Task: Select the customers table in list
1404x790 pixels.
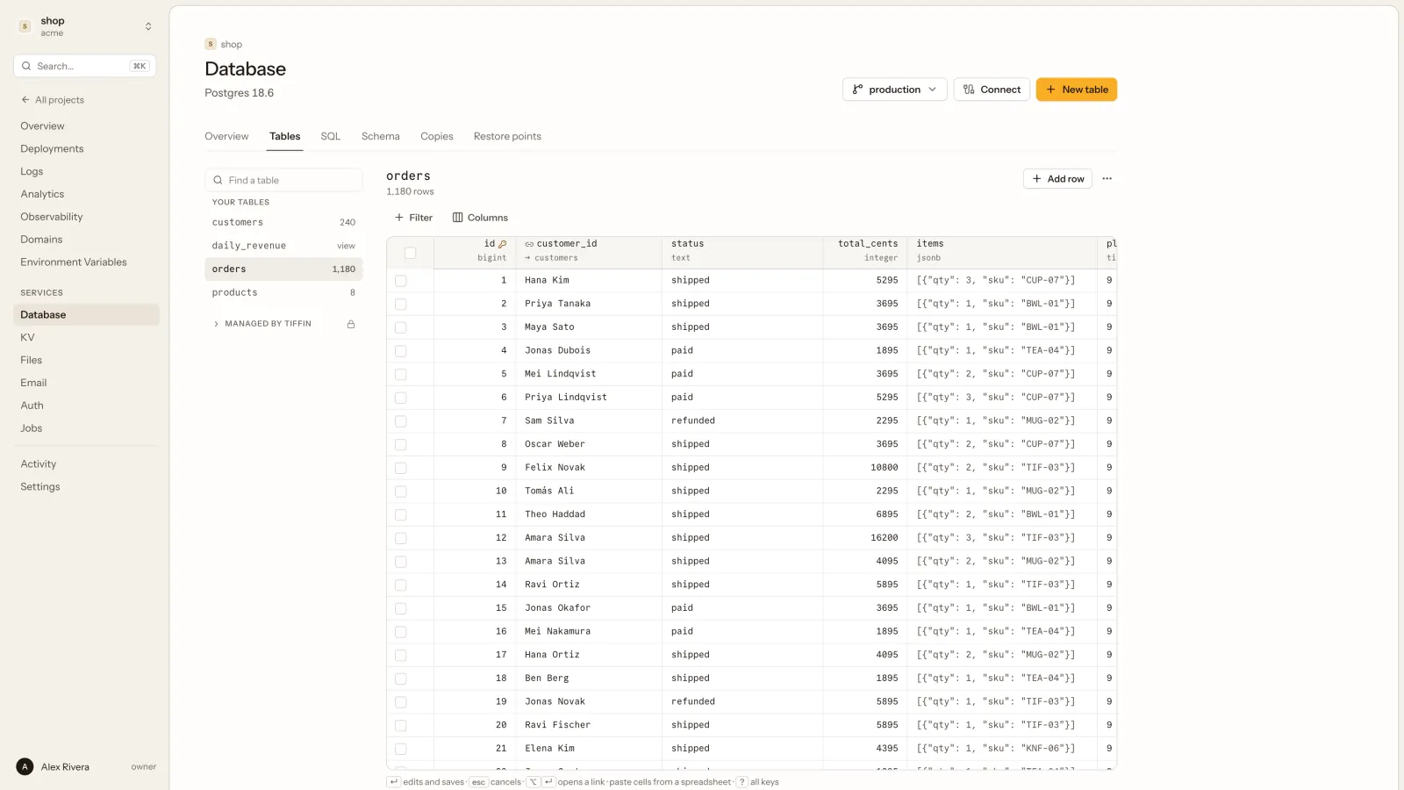Action: (283, 223)
